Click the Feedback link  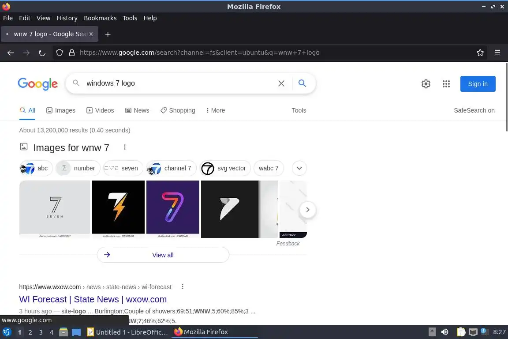(288, 244)
